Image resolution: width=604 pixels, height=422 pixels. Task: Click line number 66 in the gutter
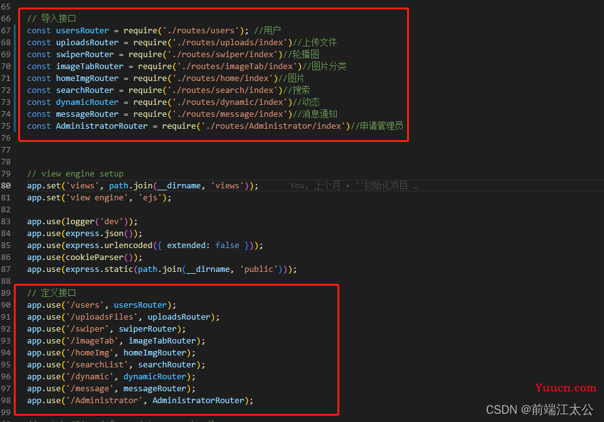click(x=6, y=18)
